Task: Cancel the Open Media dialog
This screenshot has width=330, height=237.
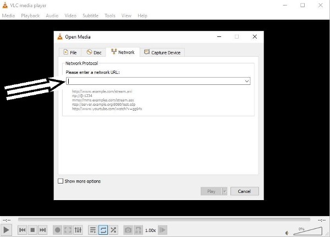Action: tap(245, 191)
